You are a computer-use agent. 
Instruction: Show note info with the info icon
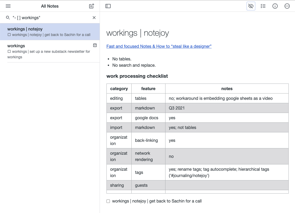[x=275, y=6]
